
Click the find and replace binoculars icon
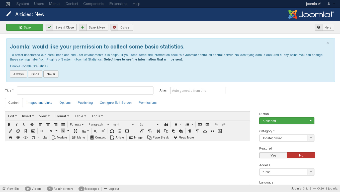tap(166, 124)
